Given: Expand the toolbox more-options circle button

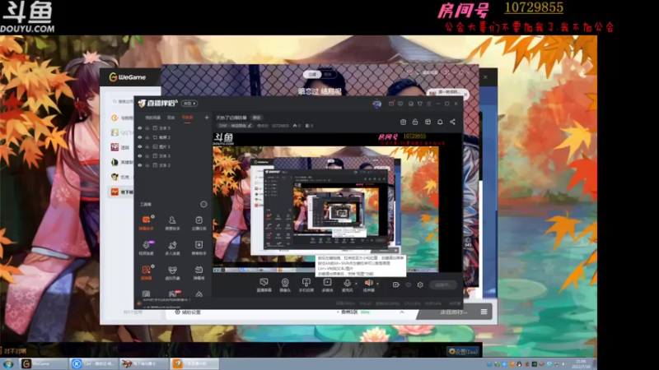Looking at the screenshot, I should click(x=203, y=204).
